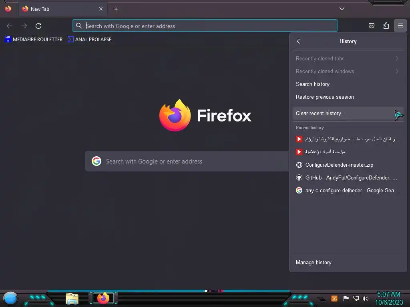The image size is (410, 307).
Task: Click the Google logo in page search box
Action: click(x=96, y=161)
